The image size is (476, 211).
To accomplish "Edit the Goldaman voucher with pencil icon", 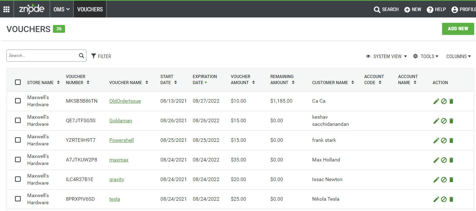I will [x=436, y=121].
